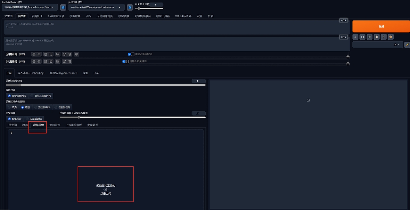The width and height of the screenshot is (410, 210).
Task: Select 潜空间噪声 radio option
Action: (x=42, y=107)
